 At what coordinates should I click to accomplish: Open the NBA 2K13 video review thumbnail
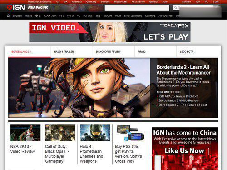[25, 133]
